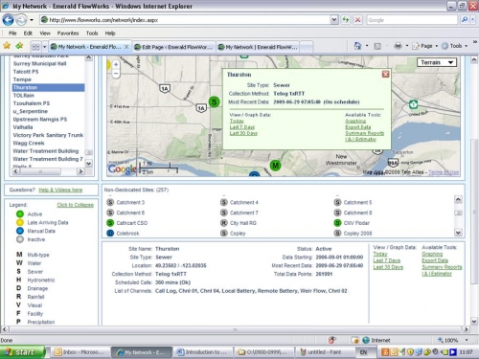
Task: Click the RSS feeds toolbar icon
Action: click(377, 46)
